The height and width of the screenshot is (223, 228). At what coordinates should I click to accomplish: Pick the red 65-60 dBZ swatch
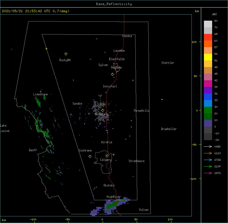208,37
